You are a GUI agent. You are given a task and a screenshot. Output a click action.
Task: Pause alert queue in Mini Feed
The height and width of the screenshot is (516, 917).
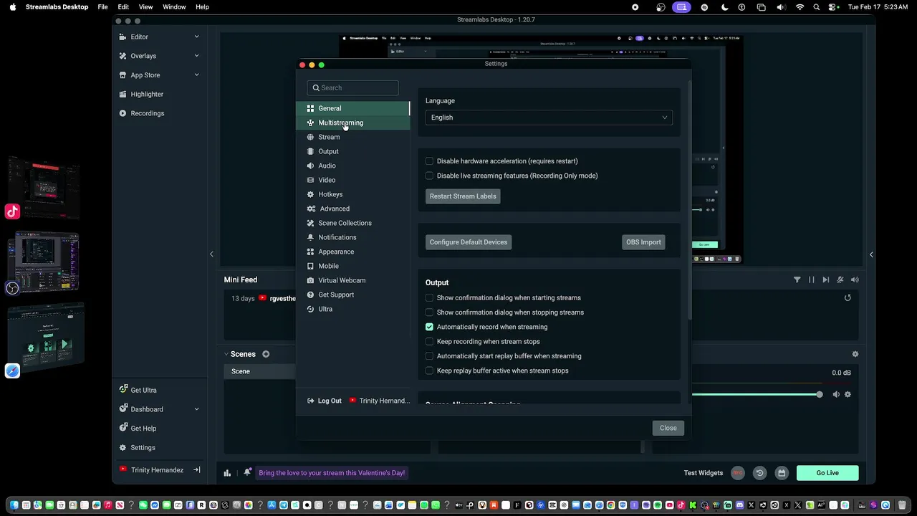click(x=811, y=279)
